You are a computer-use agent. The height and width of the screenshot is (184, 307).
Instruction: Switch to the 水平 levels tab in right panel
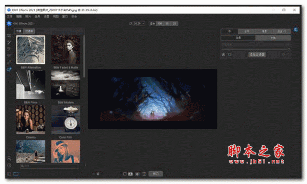click(247, 31)
